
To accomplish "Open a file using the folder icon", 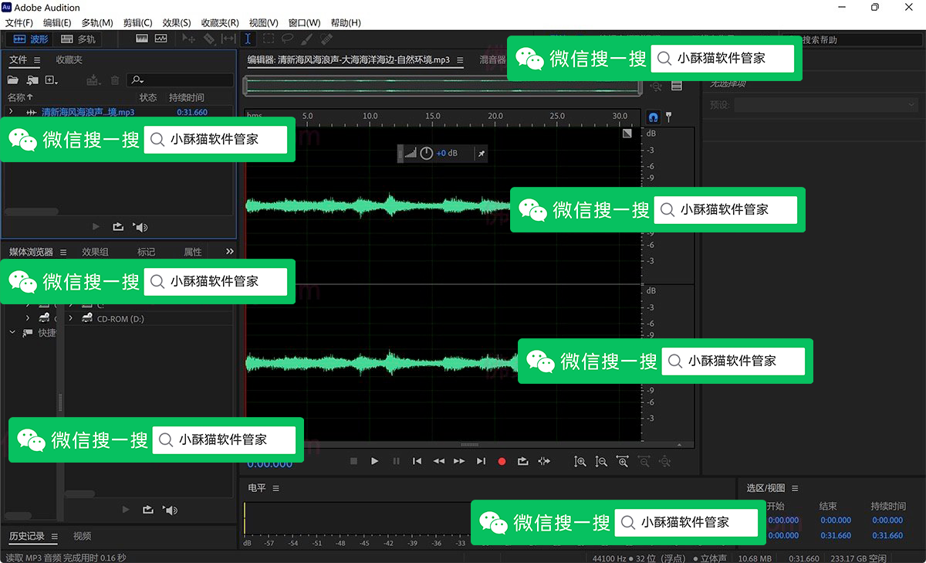I will (12, 79).
